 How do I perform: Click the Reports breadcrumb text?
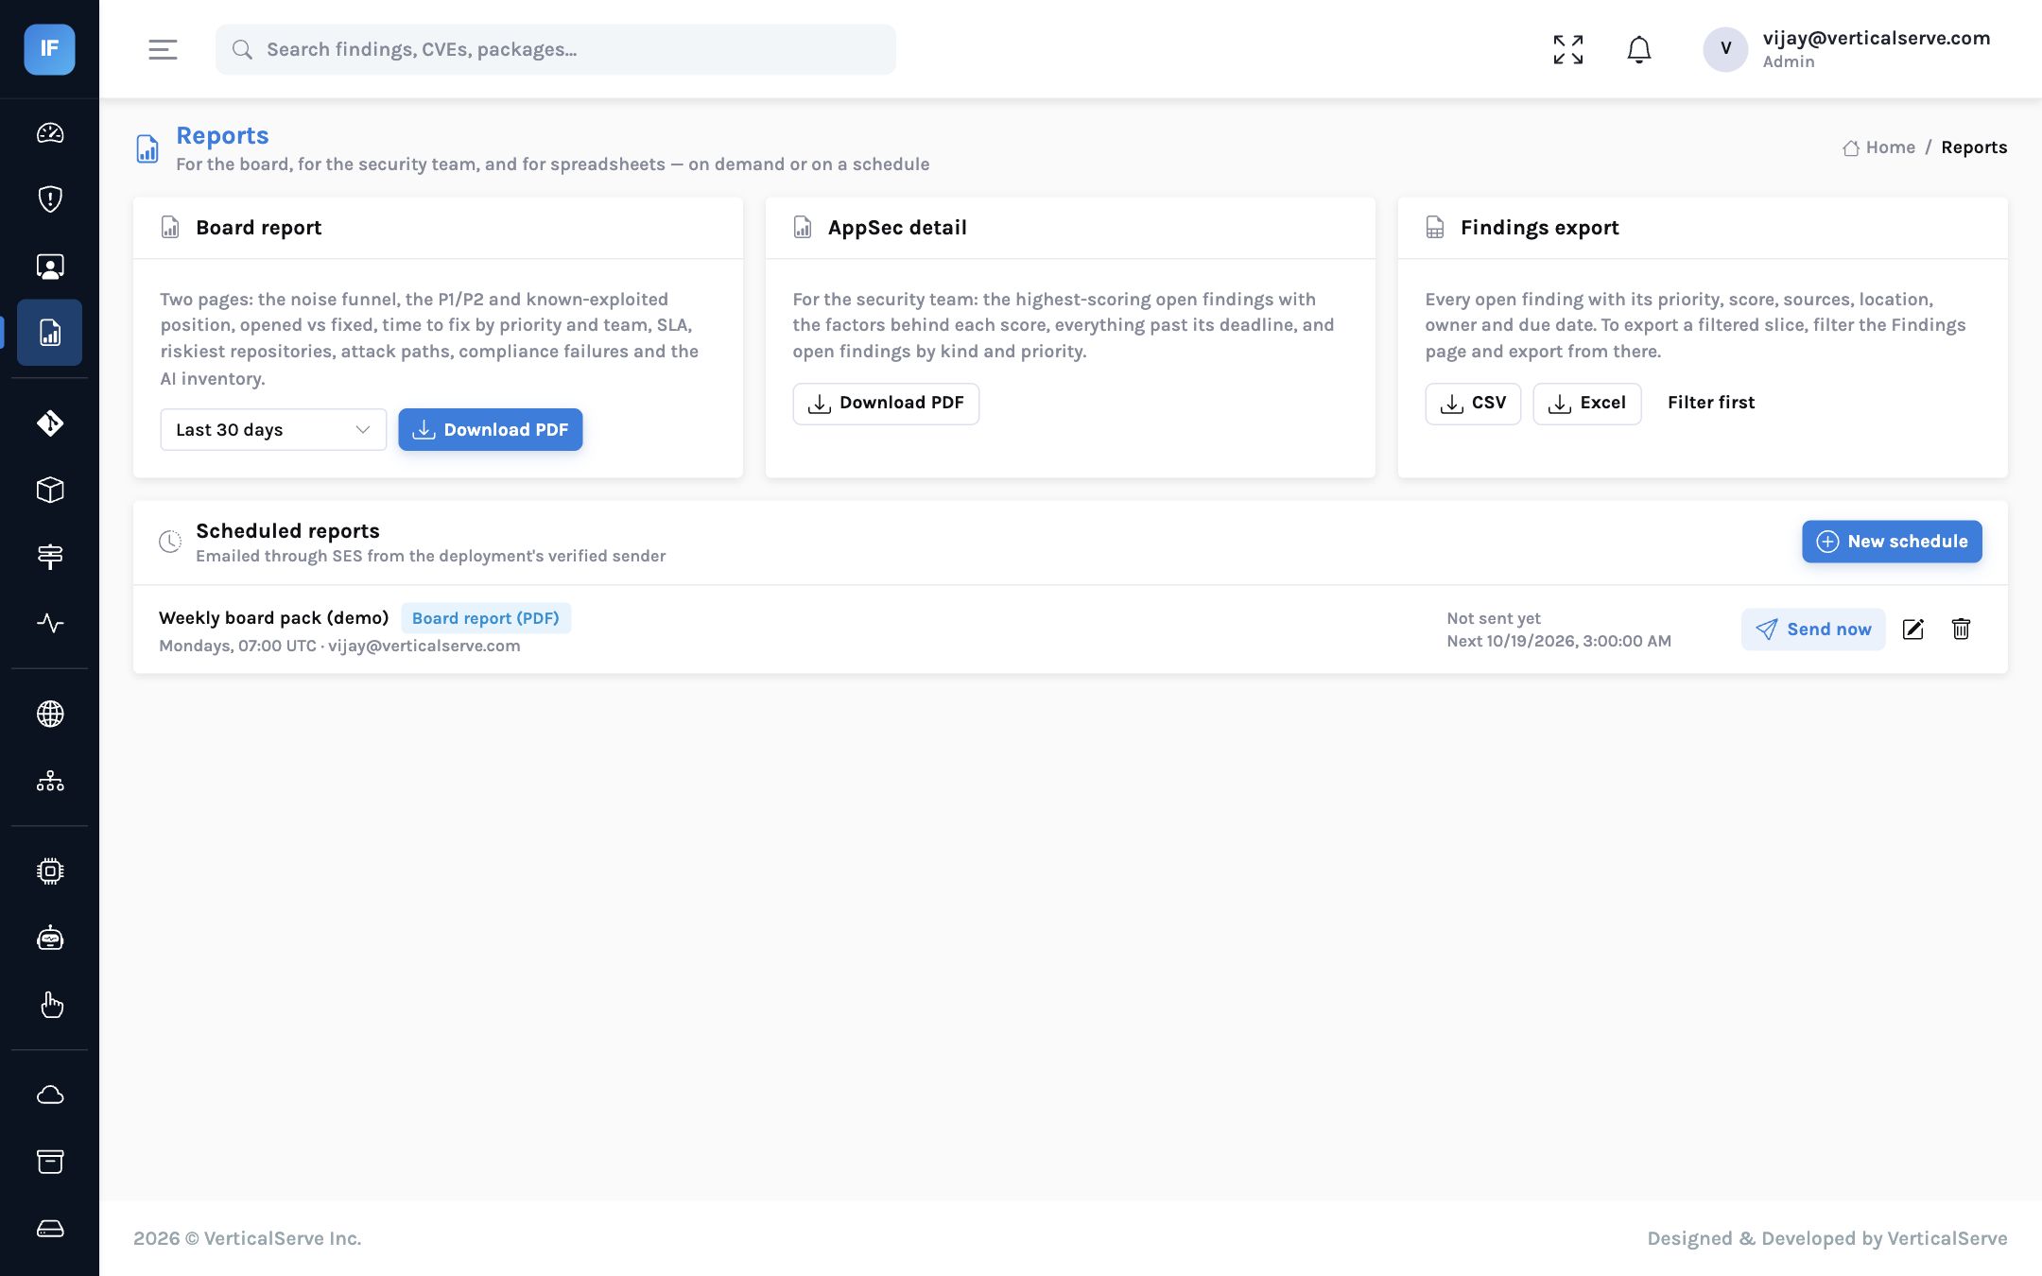coord(1974,147)
